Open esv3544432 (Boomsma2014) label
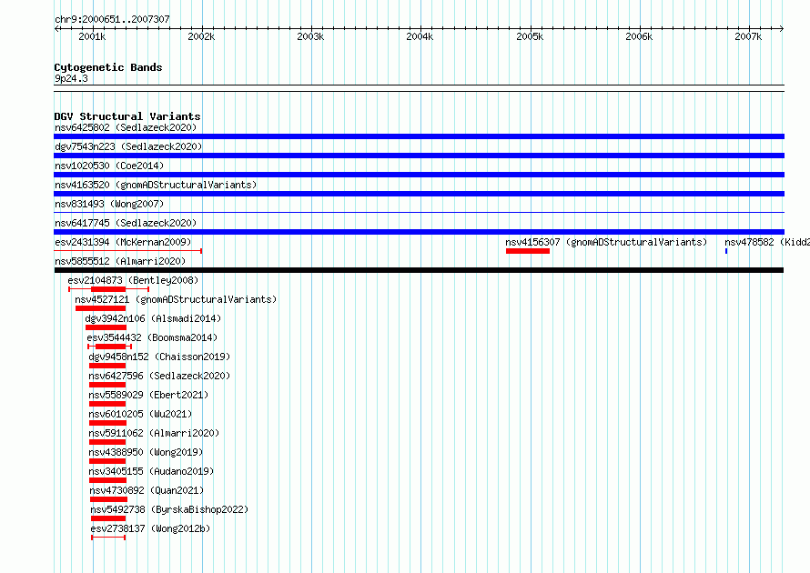810x573 pixels. coord(152,337)
